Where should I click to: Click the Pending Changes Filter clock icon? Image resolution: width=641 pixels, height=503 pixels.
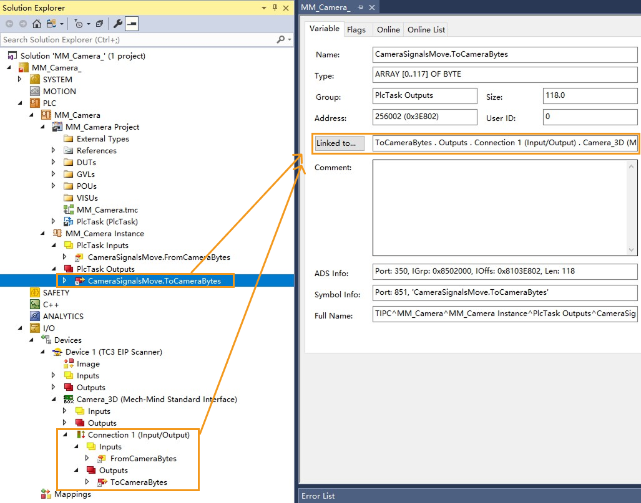pyautogui.click(x=79, y=24)
